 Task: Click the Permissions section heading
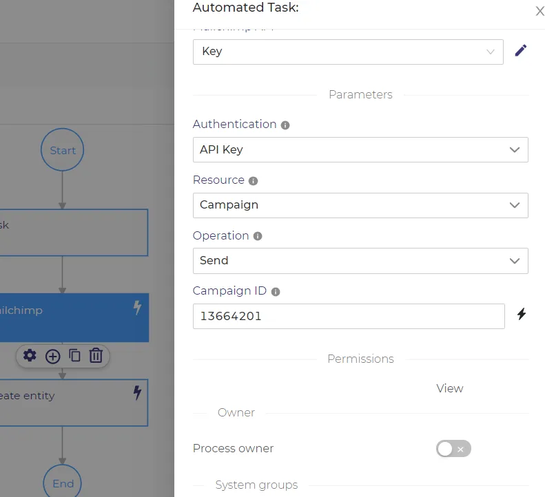point(360,359)
